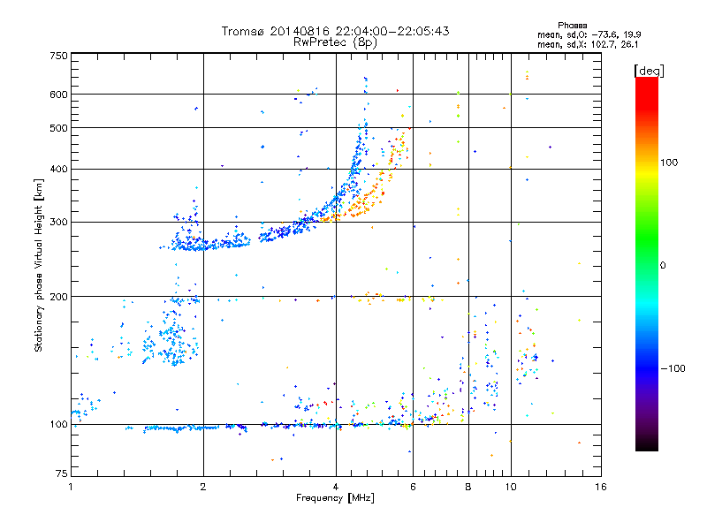Click the '6' x-axis tick label
Image resolution: width=707 pixels, height=530 pixels.
[x=413, y=487]
